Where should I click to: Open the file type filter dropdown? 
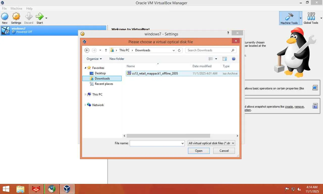click(211, 143)
